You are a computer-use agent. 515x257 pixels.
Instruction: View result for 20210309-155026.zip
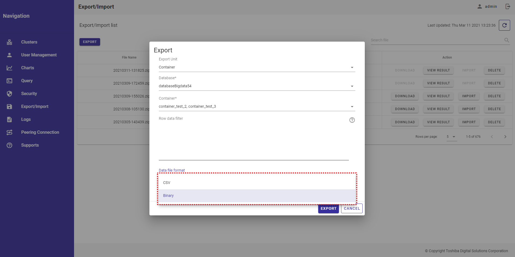pyautogui.click(x=438, y=96)
